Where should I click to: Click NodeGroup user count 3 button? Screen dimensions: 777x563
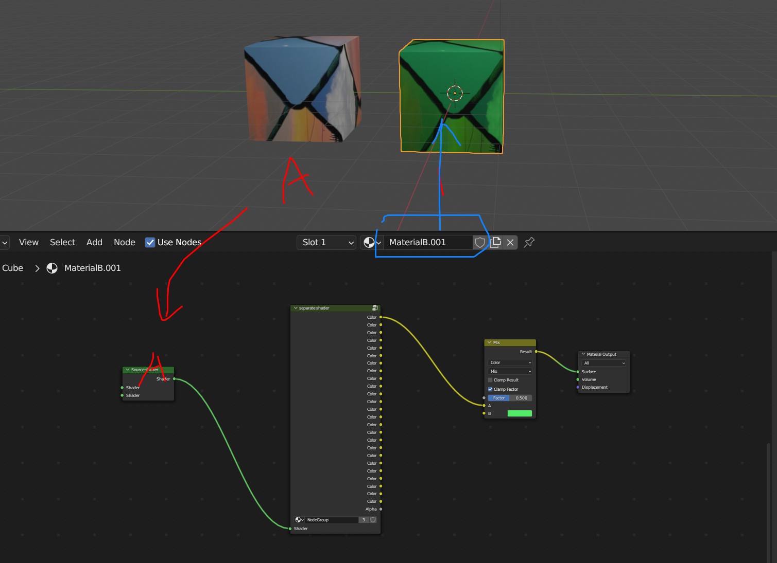364,520
